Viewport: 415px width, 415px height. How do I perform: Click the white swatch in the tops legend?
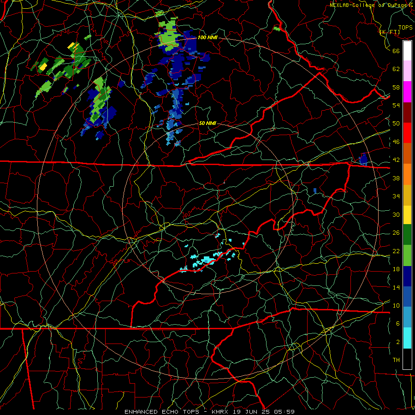coord(407,51)
